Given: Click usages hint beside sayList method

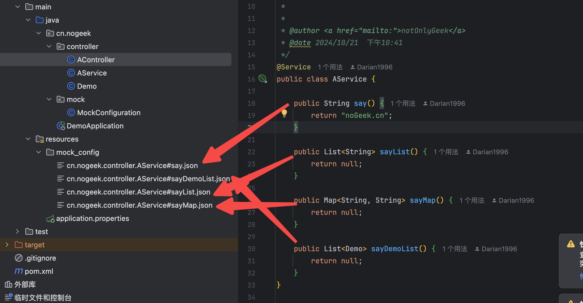Looking at the screenshot, I should coord(446,152).
